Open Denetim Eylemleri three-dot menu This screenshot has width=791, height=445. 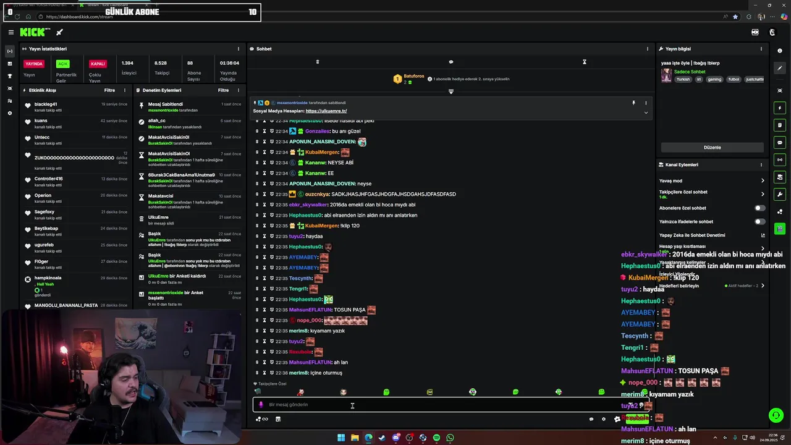coord(239,90)
